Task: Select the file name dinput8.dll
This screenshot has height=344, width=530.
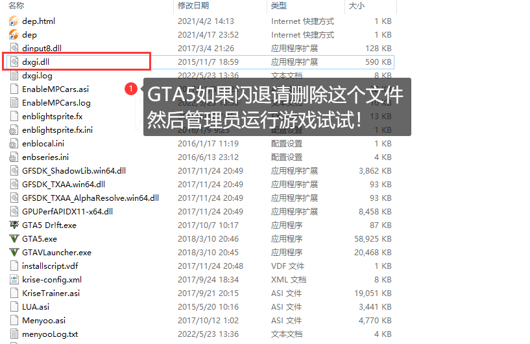Action: (x=42, y=49)
